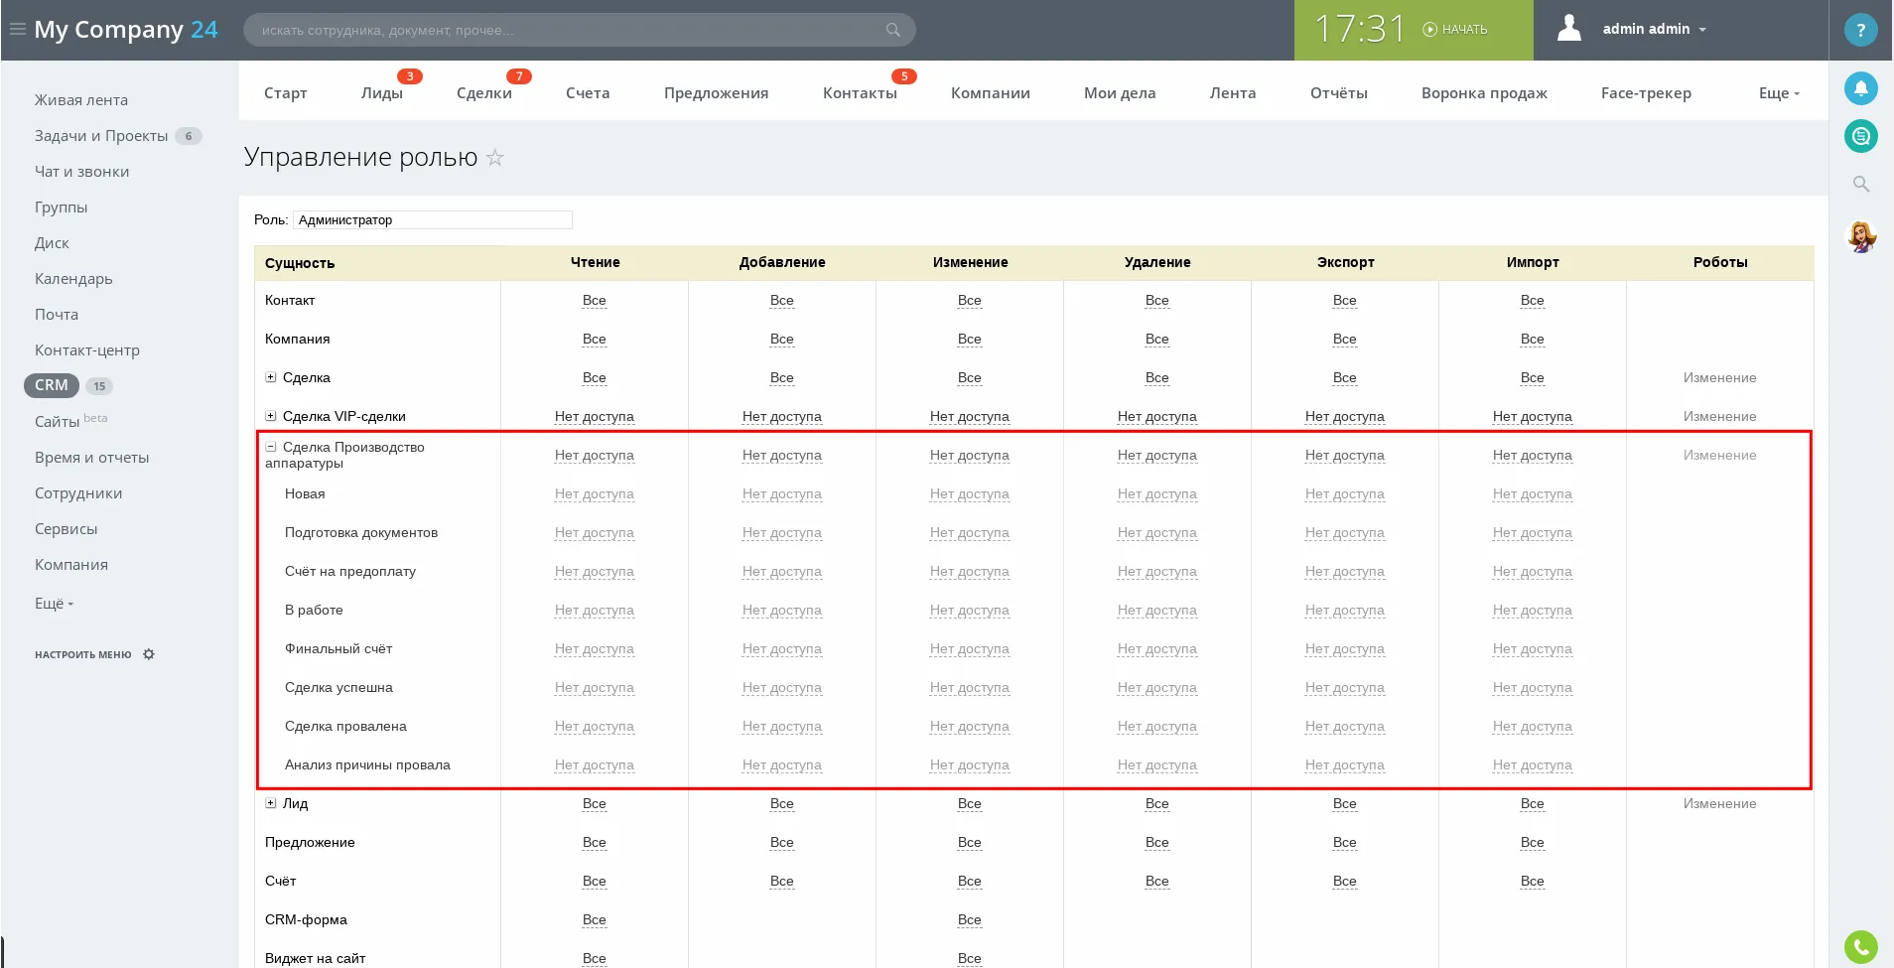Viewport: 1894px width, 968px height.
Task: Click the right sidebar search icon
Action: tap(1860, 184)
